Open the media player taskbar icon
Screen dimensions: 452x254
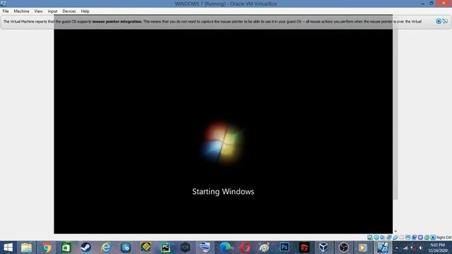(362, 248)
